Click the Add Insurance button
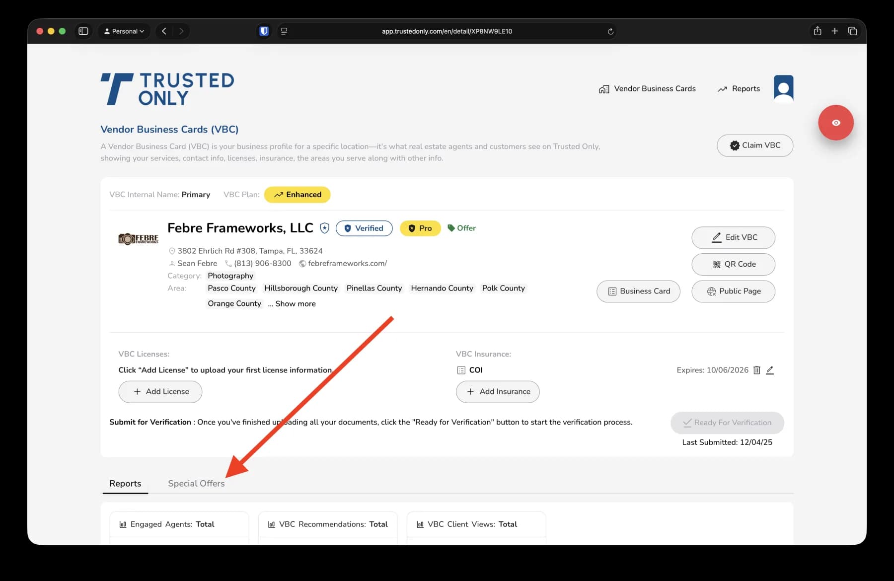894x581 pixels. 498,392
